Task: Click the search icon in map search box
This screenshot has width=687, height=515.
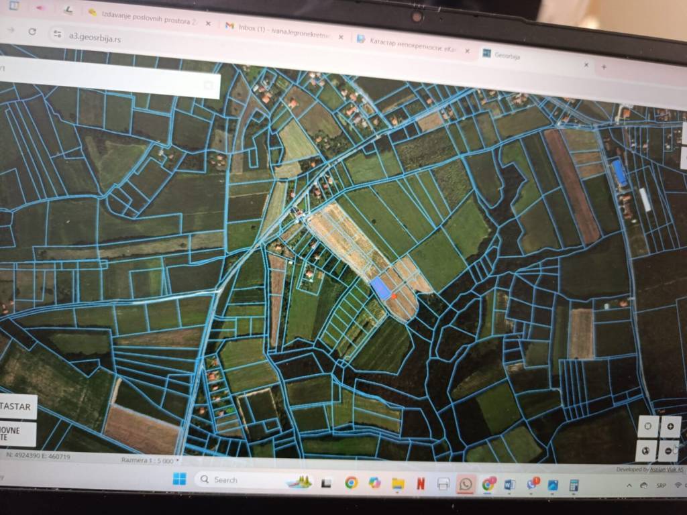Action: tap(209, 85)
